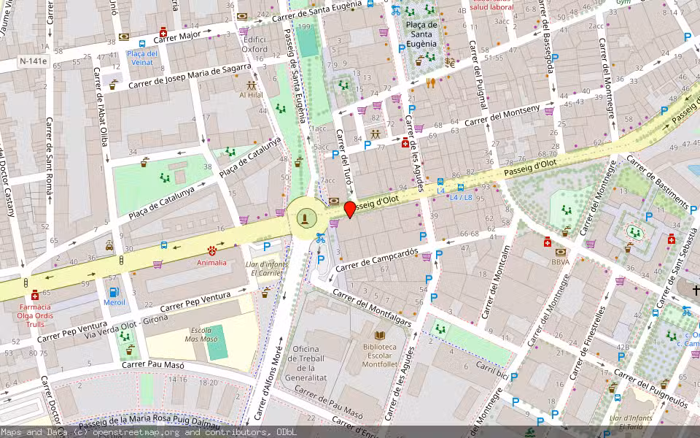Click the red location marker pin

click(350, 210)
